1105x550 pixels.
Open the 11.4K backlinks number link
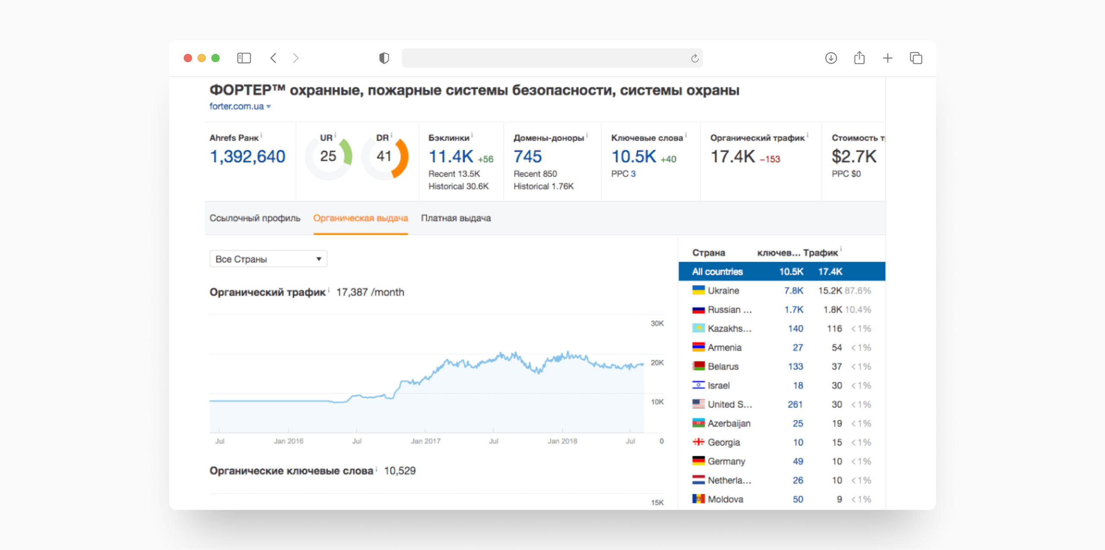451,156
